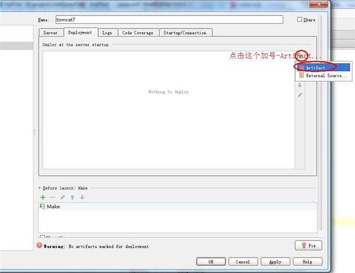
Task: Add a Before launch task with the plus
Action: coord(43,197)
